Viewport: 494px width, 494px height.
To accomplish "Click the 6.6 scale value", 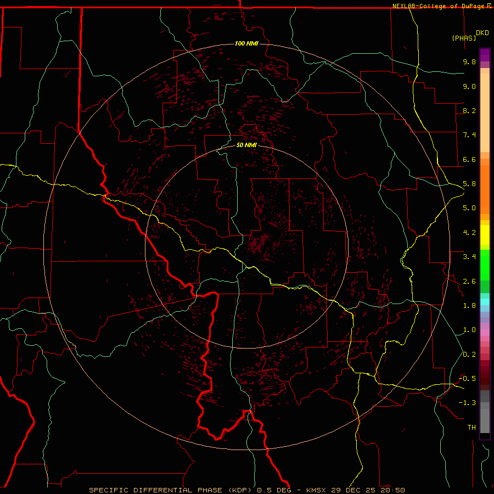I will pos(469,159).
